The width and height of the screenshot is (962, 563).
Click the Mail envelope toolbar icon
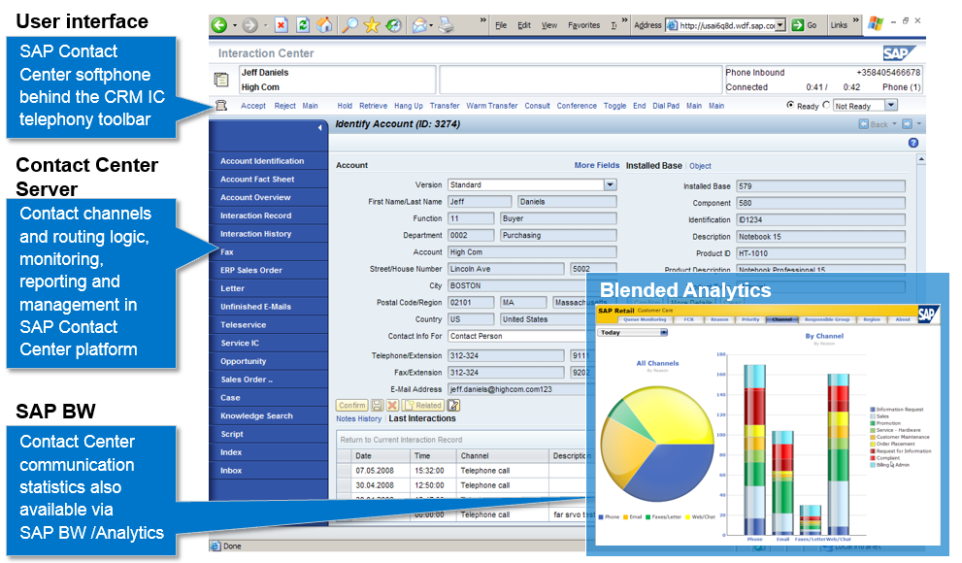tap(419, 25)
